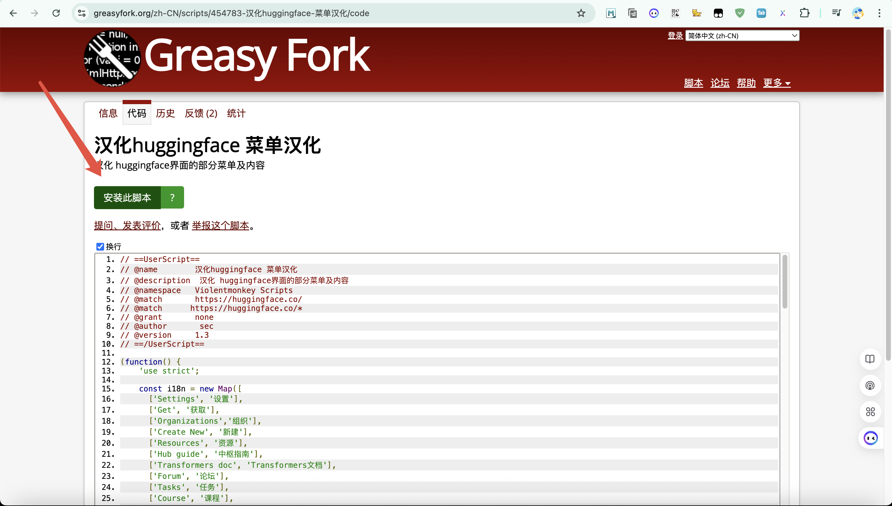Click the ['Organizations','组织'] code line

[x=205, y=421]
